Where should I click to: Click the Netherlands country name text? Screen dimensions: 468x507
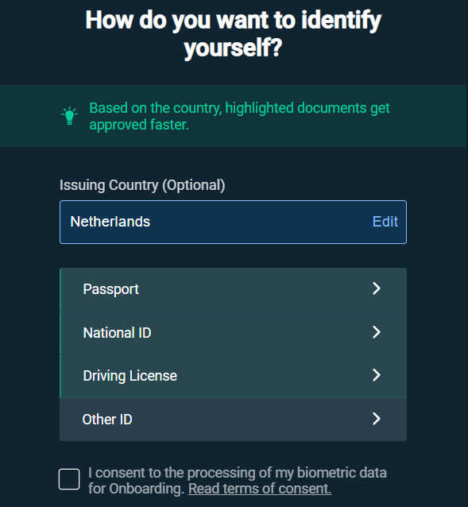[x=110, y=222]
